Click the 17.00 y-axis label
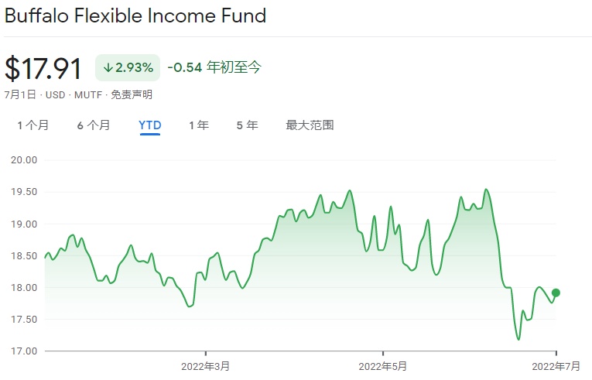This screenshot has width=592, height=380. [23, 351]
